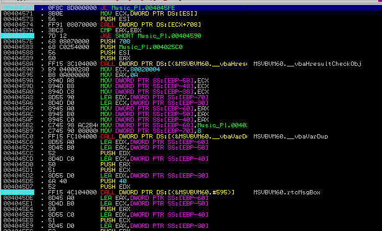Select the JGE SHORT Music_Pl.00404590 instruction
This screenshot has height=231, width=382.
click(151, 36)
